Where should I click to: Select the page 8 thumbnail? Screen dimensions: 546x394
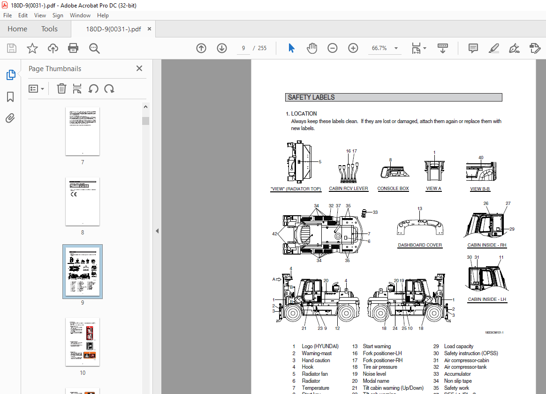(x=83, y=202)
